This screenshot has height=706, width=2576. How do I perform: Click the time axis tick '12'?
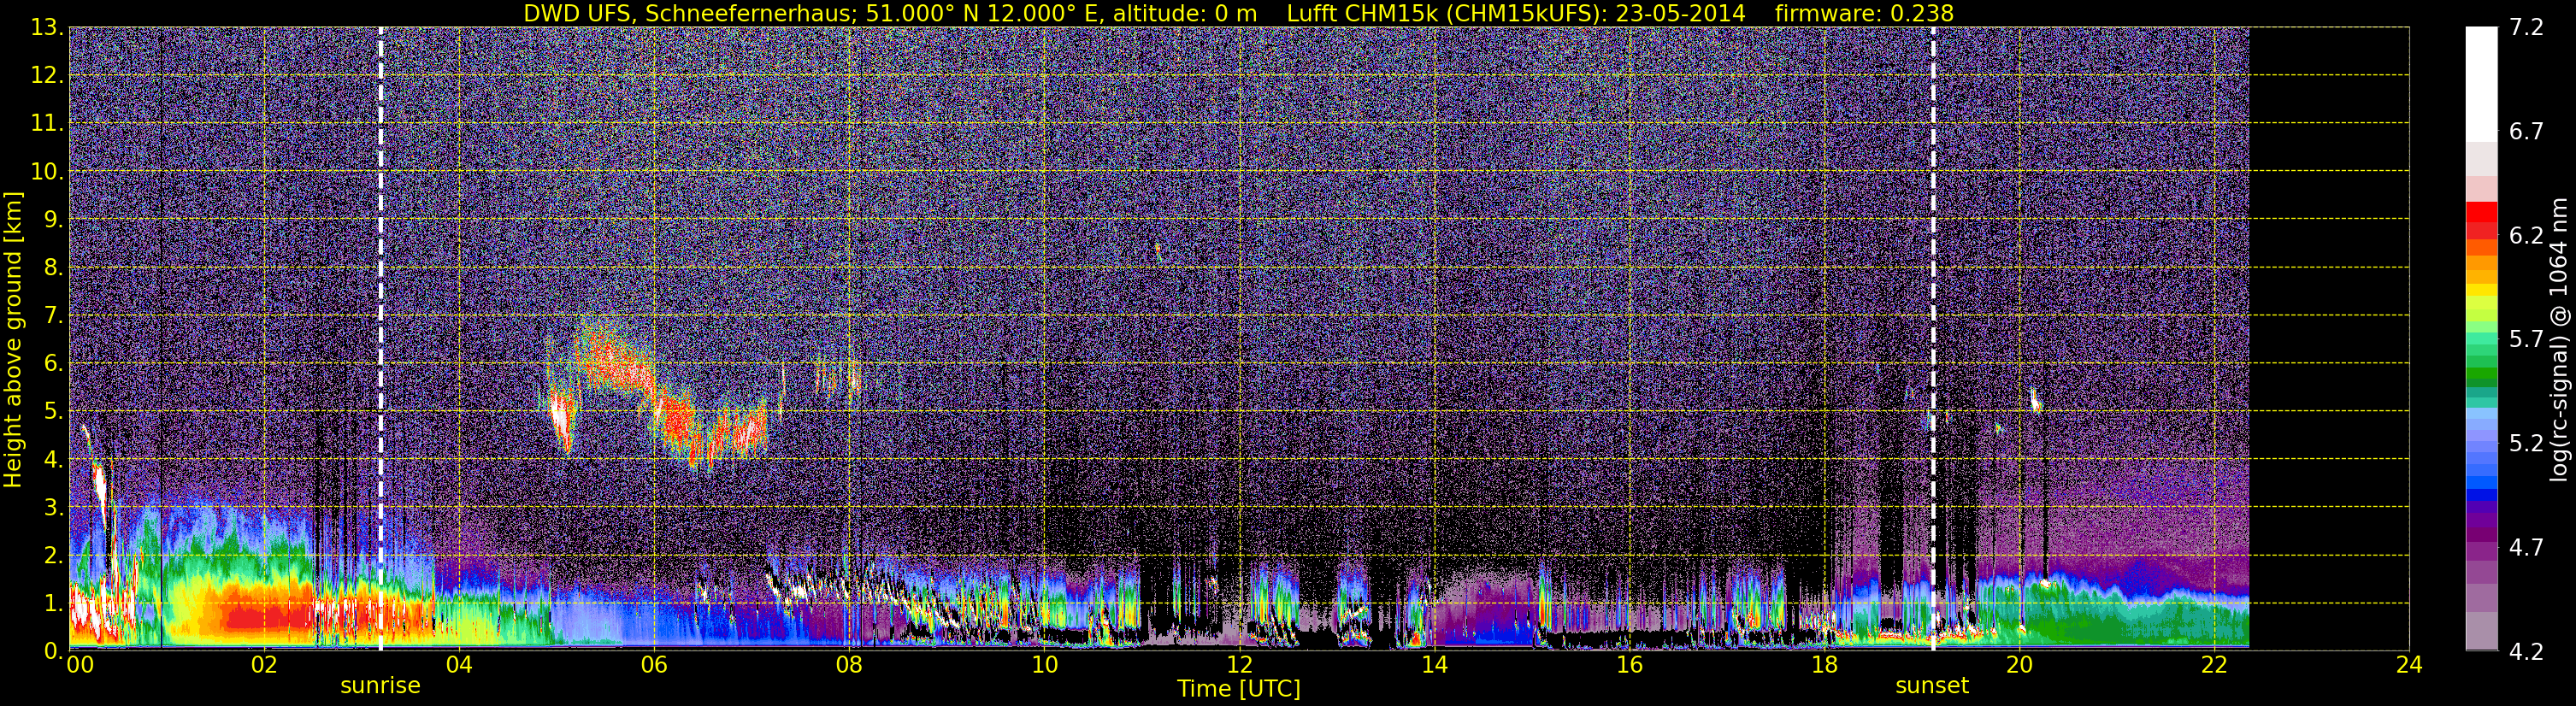pos(1239,666)
